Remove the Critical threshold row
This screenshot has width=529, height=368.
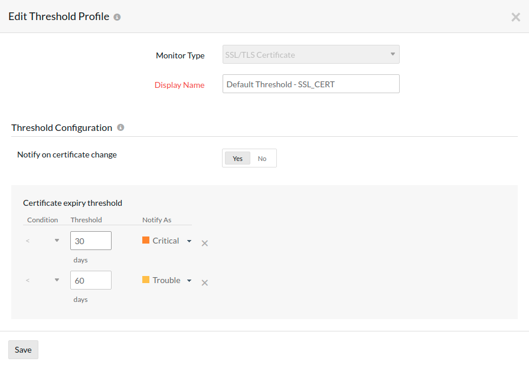pos(205,243)
